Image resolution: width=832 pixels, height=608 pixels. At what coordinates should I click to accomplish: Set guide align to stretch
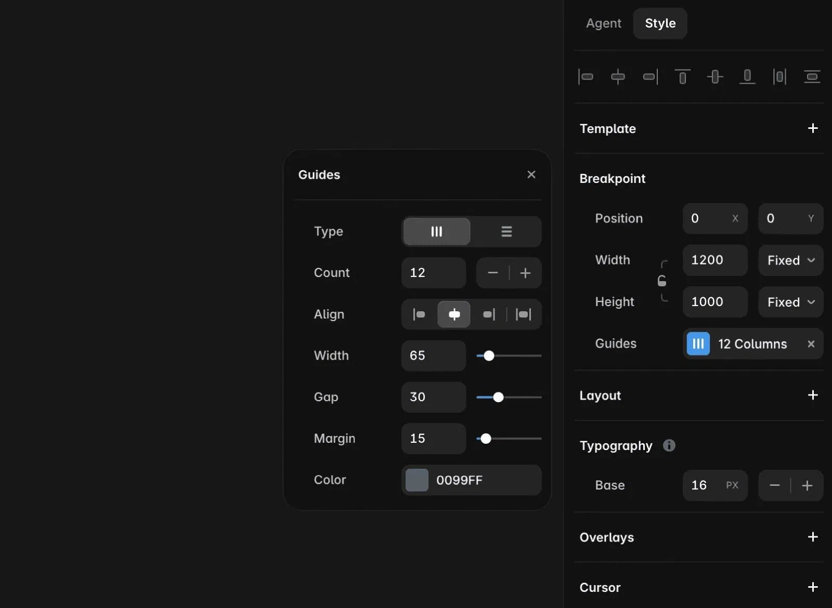click(x=524, y=314)
